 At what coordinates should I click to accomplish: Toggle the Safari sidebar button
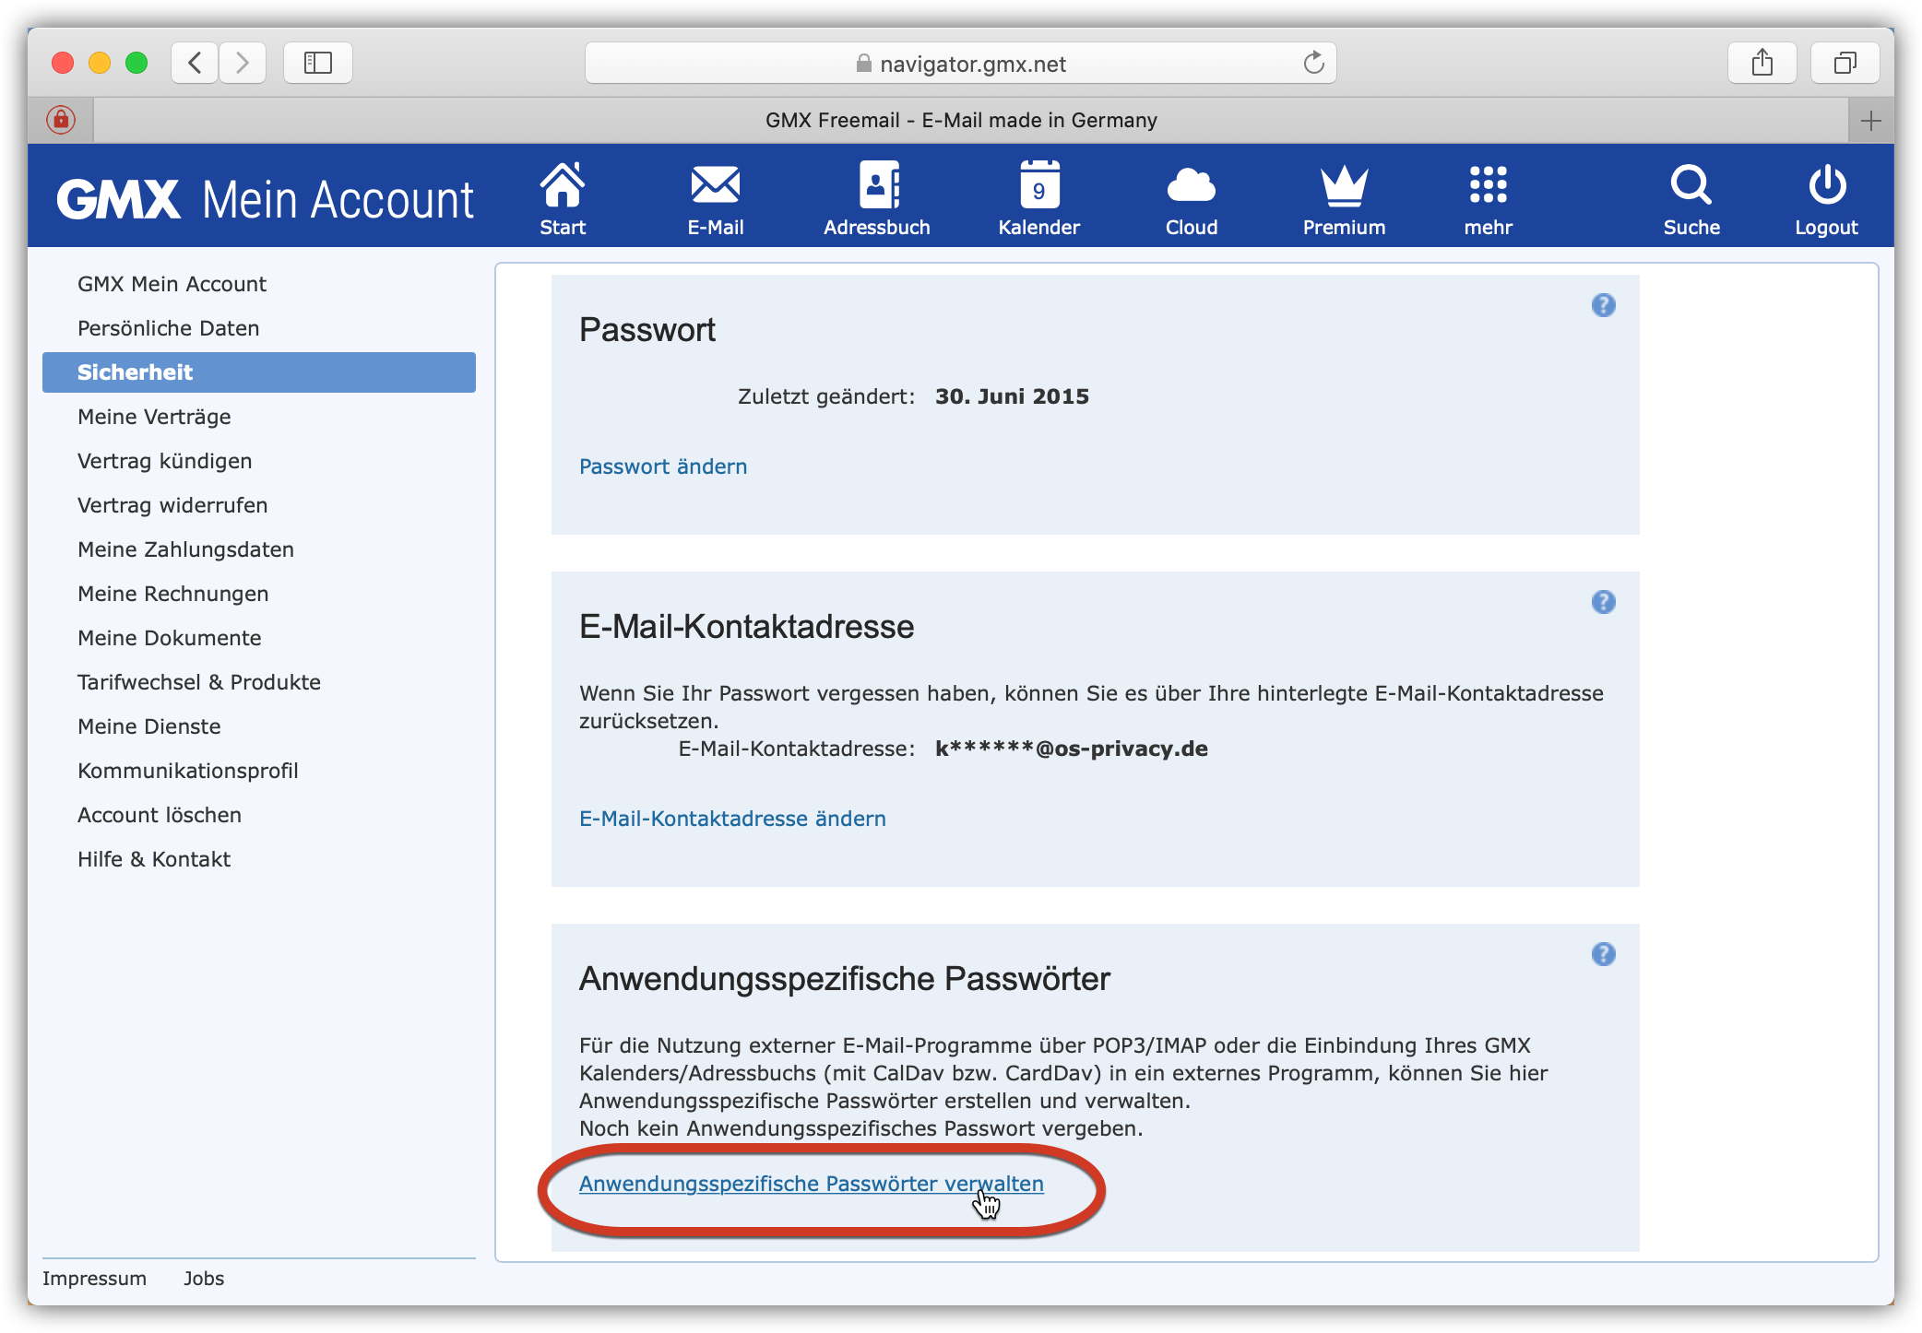[318, 63]
